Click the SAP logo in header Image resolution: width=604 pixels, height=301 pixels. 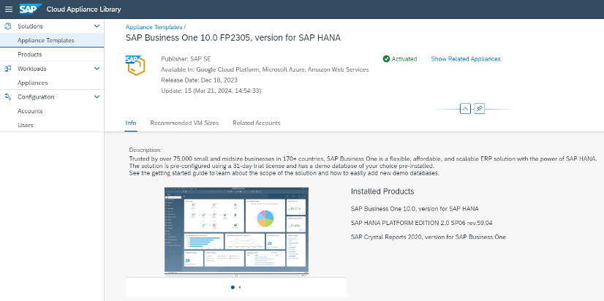point(31,9)
